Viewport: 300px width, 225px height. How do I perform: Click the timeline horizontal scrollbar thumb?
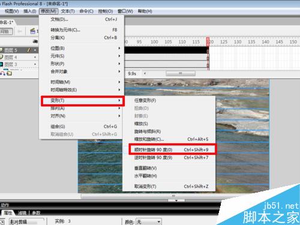coord(181,74)
